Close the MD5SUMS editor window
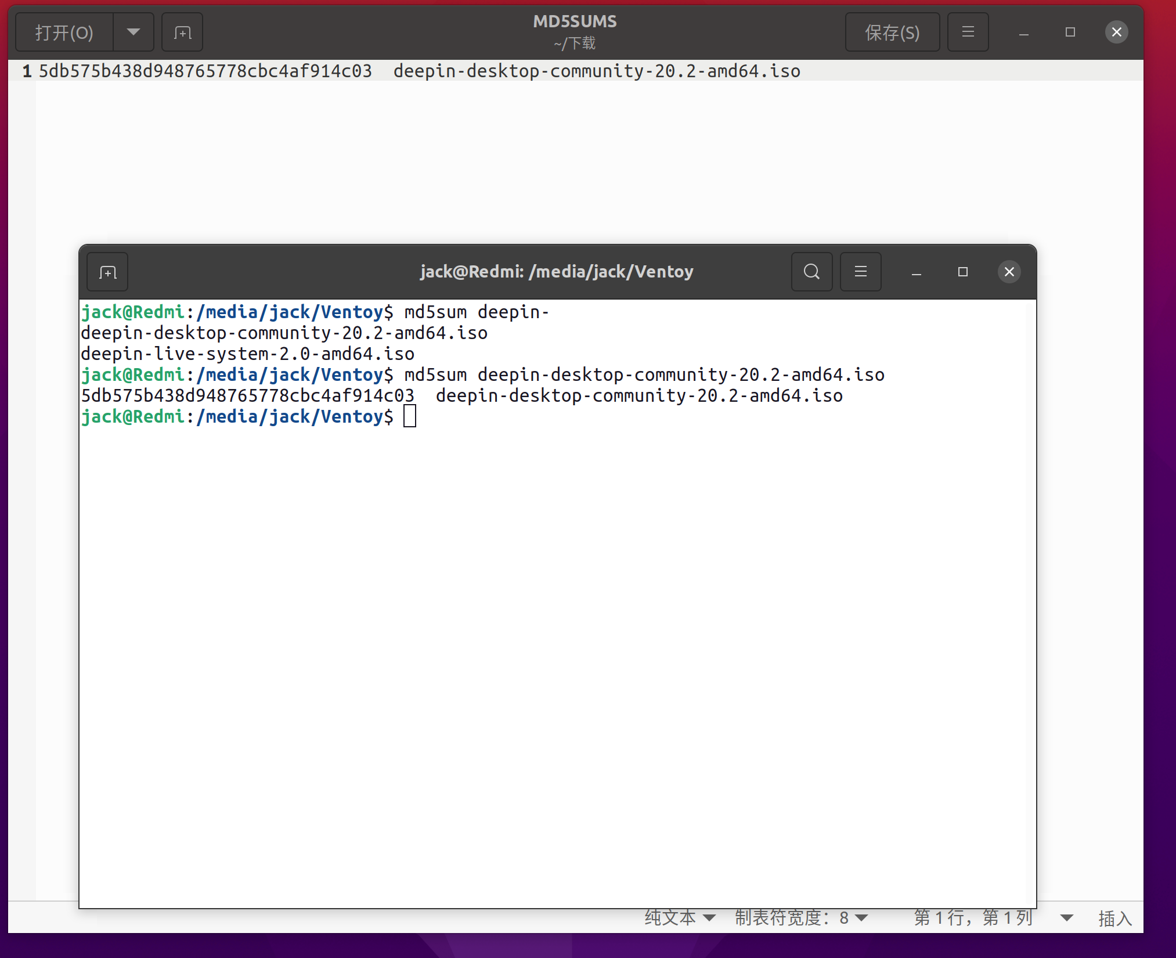The height and width of the screenshot is (958, 1176). coord(1116,33)
